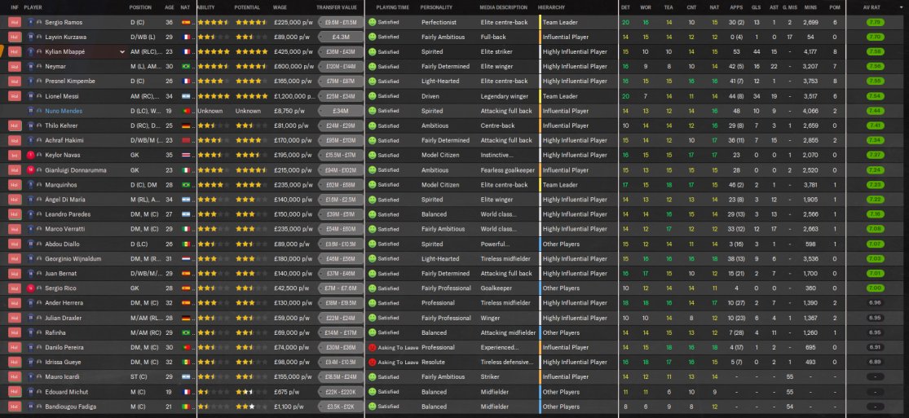
Task: Select 'Team Leader' hierarchy on Marquinhos's row
Action: pos(560,185)
